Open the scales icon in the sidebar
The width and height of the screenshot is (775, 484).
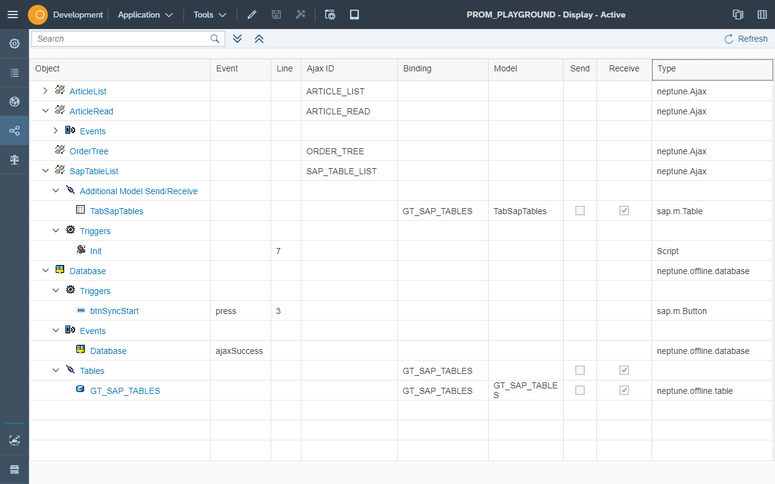(15, 159)
